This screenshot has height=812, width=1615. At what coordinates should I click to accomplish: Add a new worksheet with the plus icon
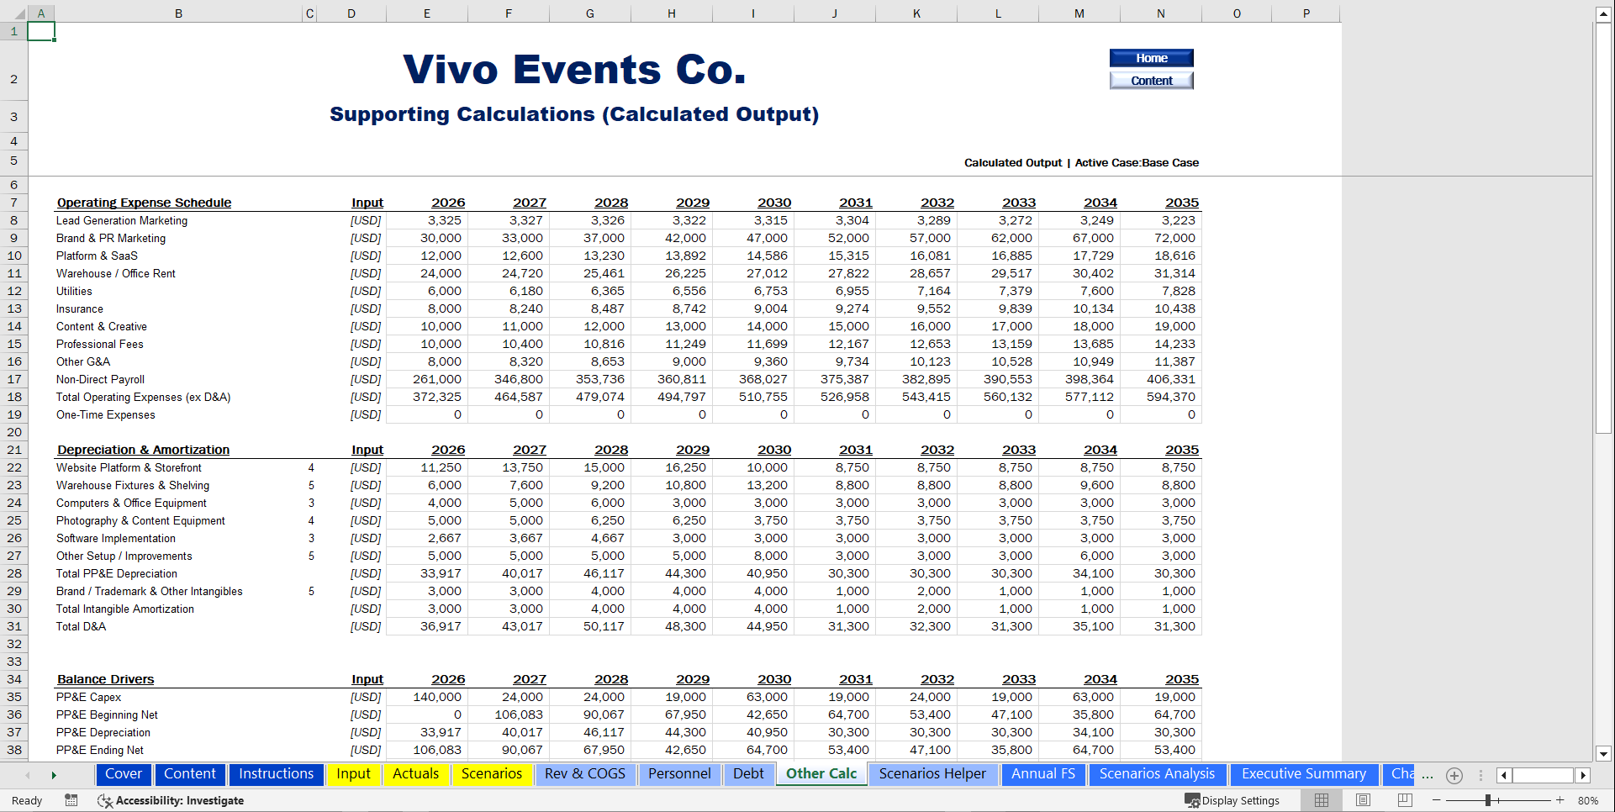coord(1454,775)
